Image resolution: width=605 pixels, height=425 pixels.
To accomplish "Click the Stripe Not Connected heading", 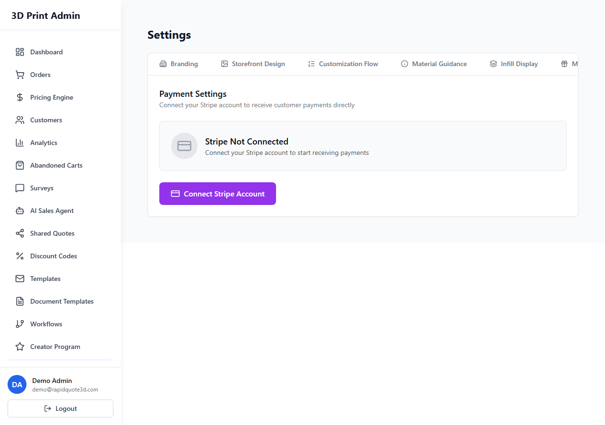I will tap(247, 142).
